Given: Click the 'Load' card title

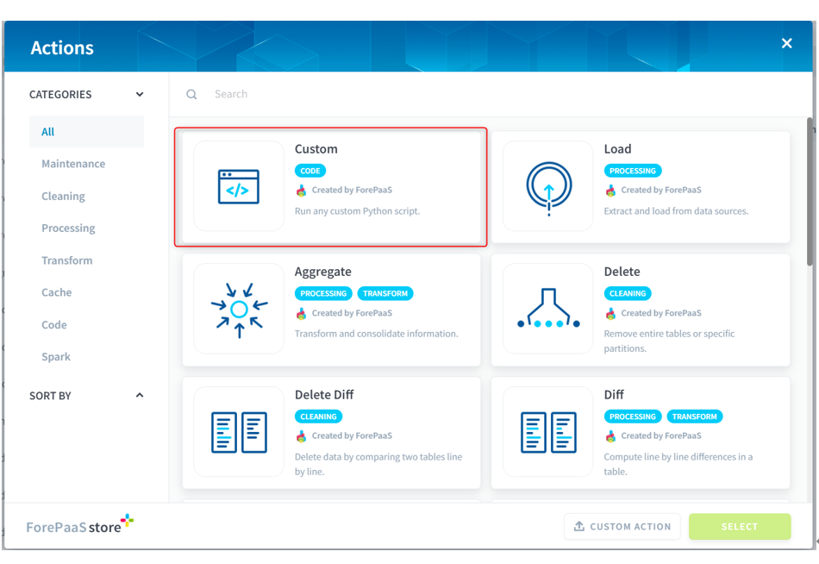Looking at the screenshot, I should pos(617,149).
